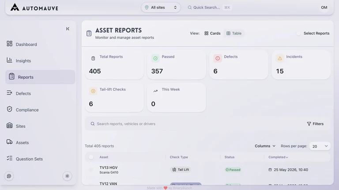Click the 357 passed count
339x190 pixels.
pos(157,71)
